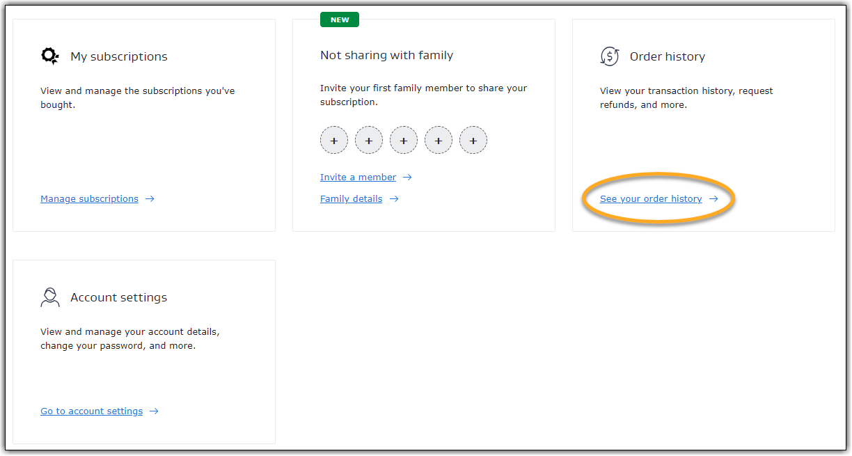Click the Order history dollar icon

tap(609, 56)
